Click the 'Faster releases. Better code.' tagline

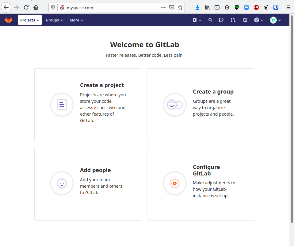[145, 55]
